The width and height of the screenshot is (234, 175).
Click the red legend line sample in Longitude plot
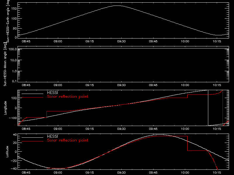(x=32, y=98)
